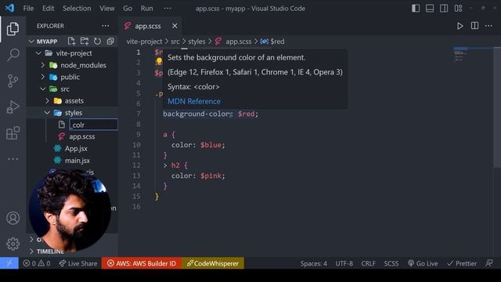Click Prettier status bar item
Image resolution: width=501 pixels, height=282 pixels.
point(462,263)
